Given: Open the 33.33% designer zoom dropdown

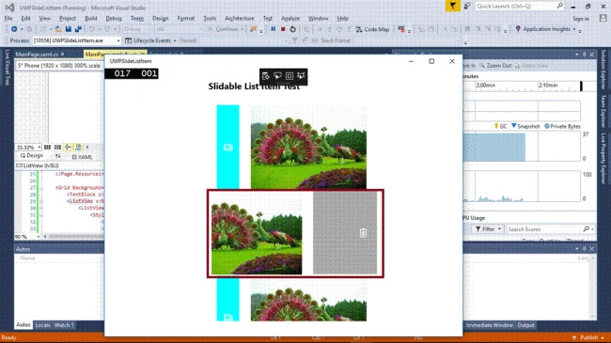Looking at the screenshot, I should 39,148.
